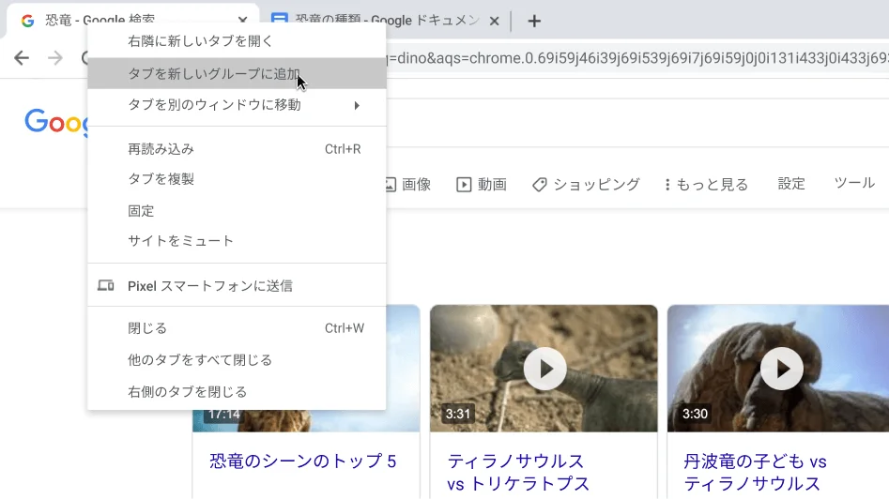This screenshot has width=889, height=499.
Task: Close the 恐竜の種類 Google Docs tab
Action: pyautogui.click(x=494, y=21)
